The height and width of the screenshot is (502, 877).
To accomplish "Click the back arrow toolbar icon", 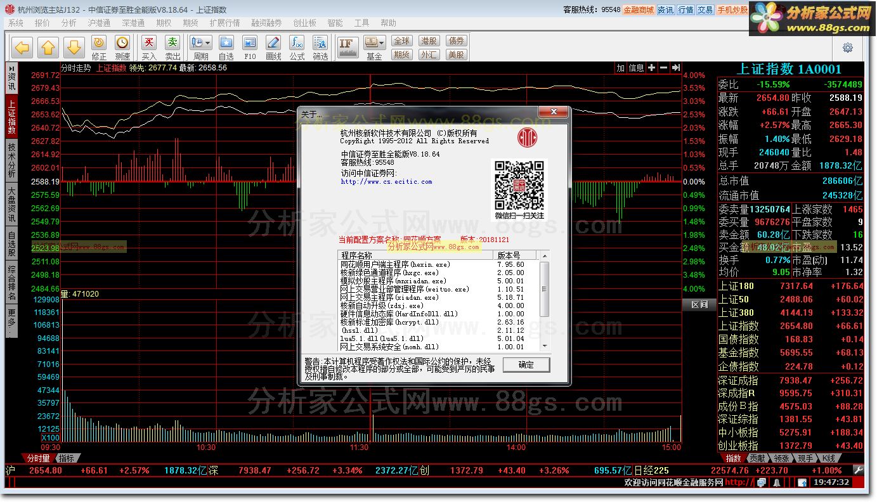I will click(22, 47).
